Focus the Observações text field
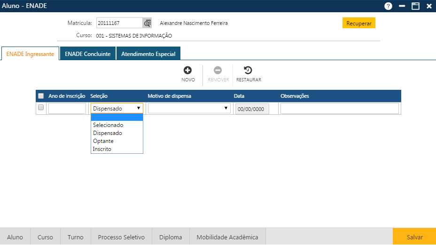Screen dimensions: 436x245 click(x=339, y=109)
